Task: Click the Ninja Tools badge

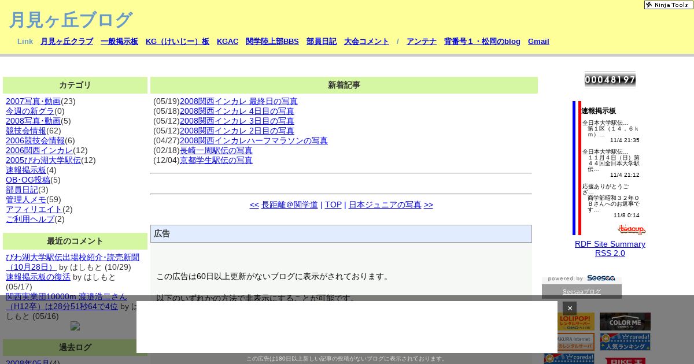Action: pos(669,5)
